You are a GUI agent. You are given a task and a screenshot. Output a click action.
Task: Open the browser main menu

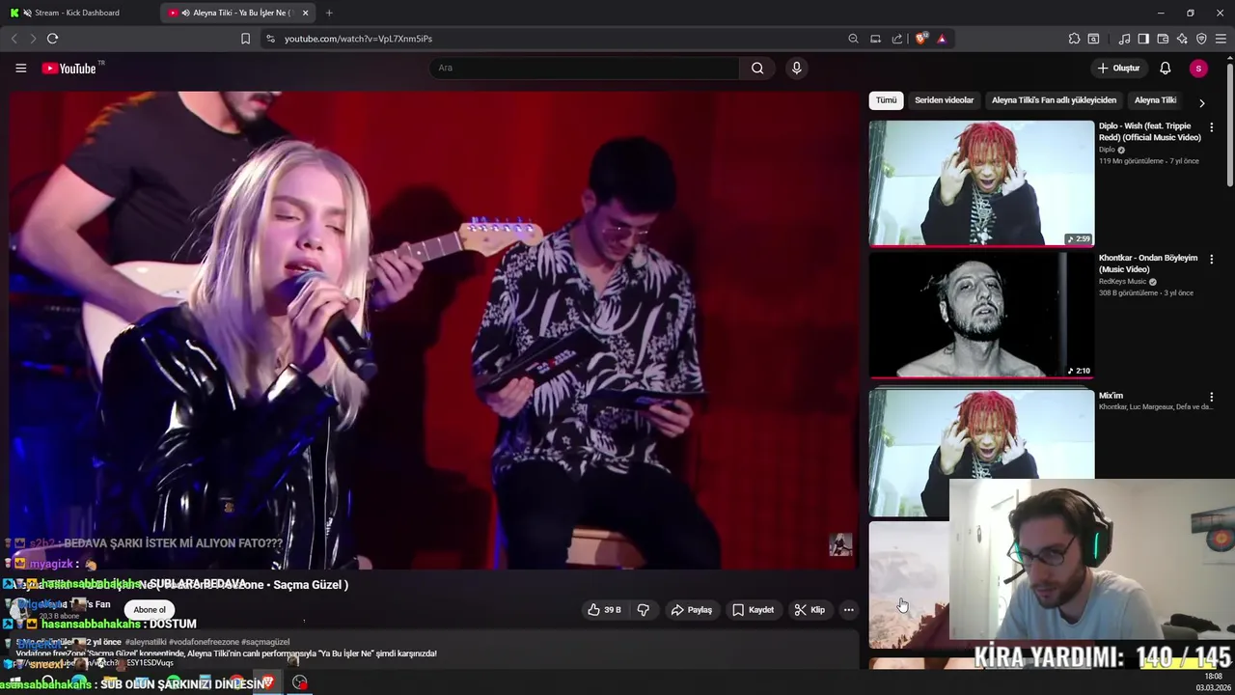(x=1221, y=39)
